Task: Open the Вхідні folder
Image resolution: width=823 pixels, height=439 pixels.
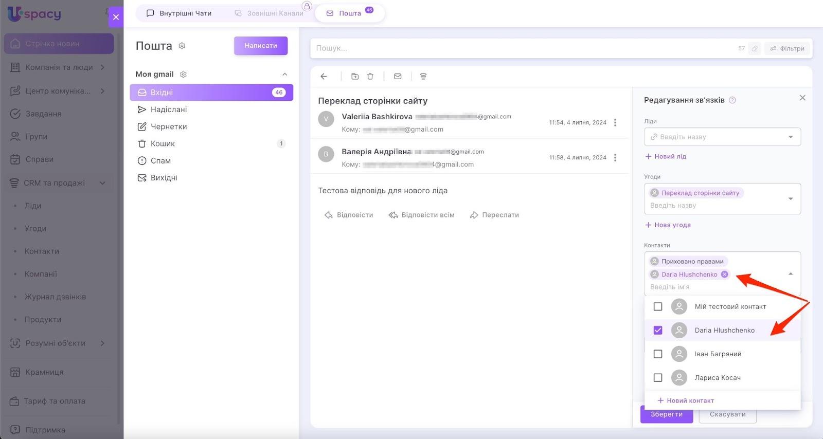Action: (211, 93)
